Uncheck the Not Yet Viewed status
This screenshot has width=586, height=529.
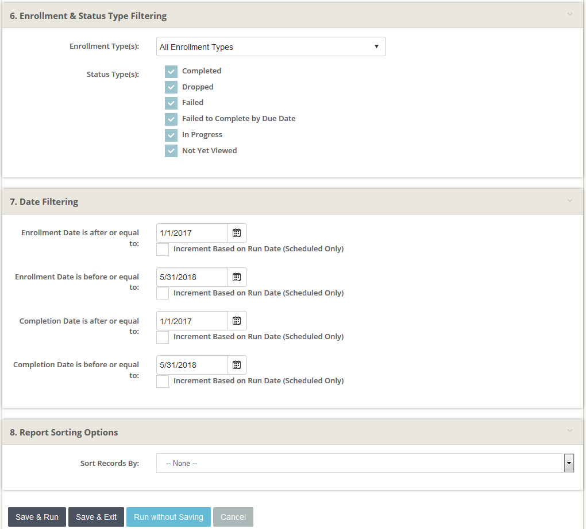tap(171, 151)
